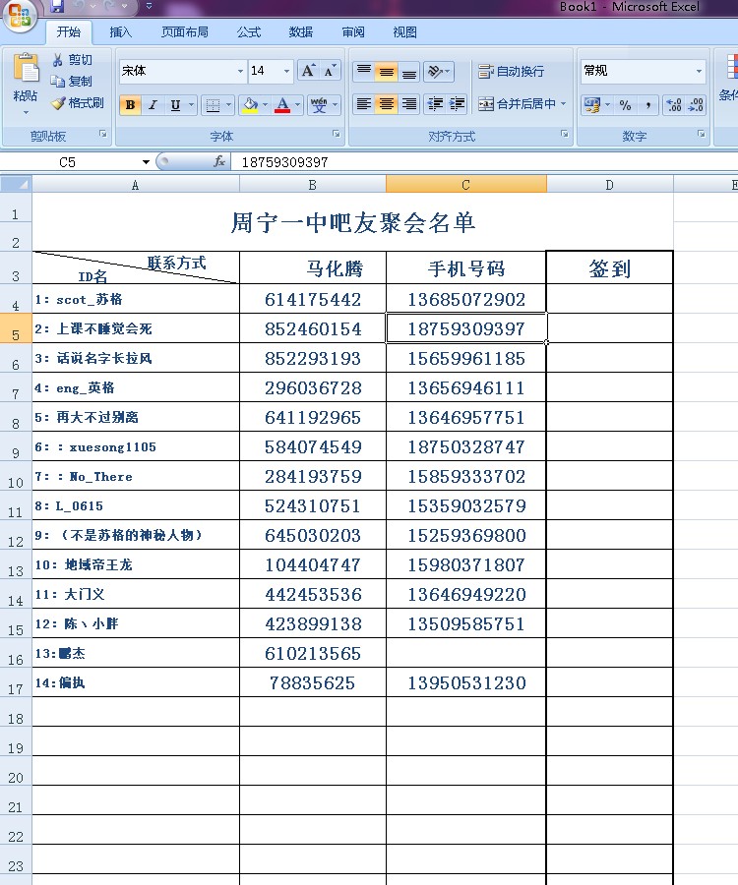738x885 pixels.
Task: Increase font size with large A icon
Action: pos(308,71)
